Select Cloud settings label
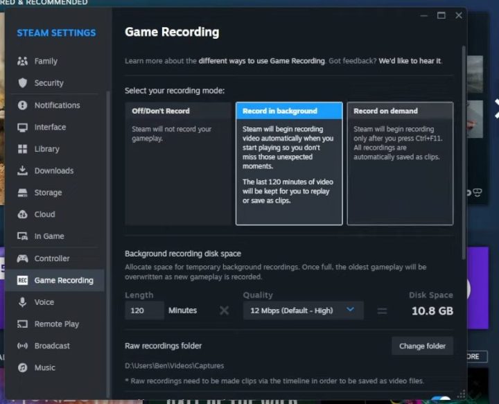Image resolution: width=499 pixels, height=404 pixels. 44,214
